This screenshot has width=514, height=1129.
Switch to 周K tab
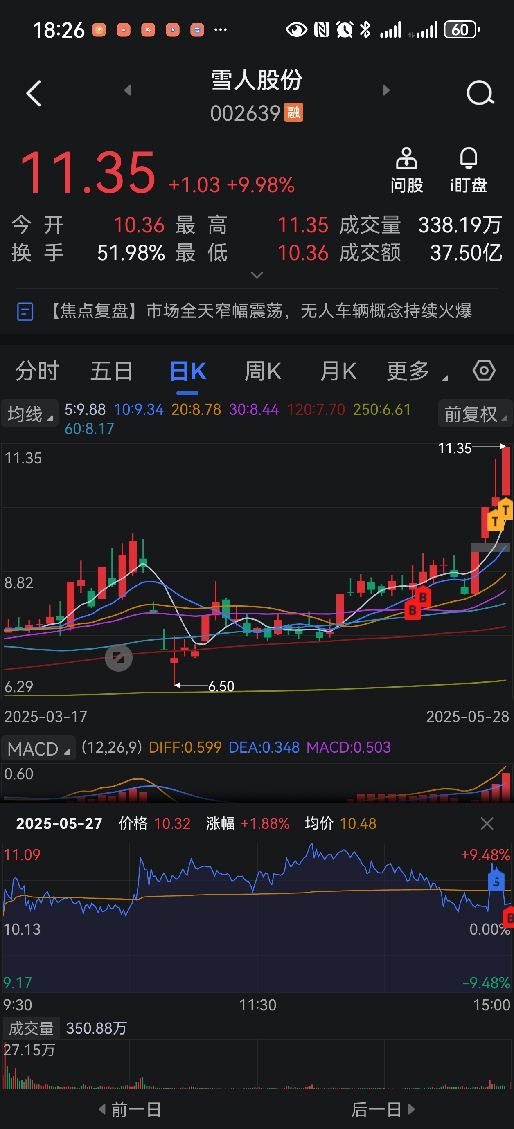[x=263, y=371]
